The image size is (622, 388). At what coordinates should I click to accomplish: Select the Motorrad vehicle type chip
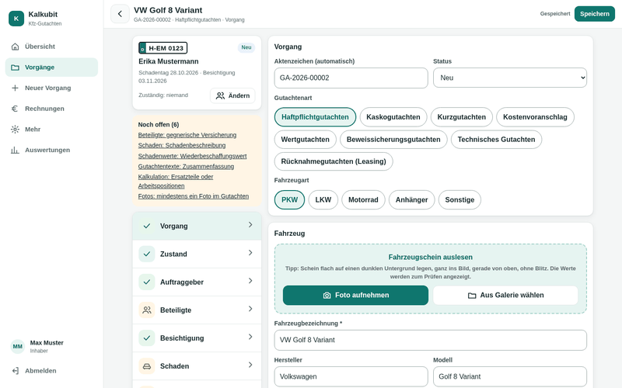tap(363, 200)
